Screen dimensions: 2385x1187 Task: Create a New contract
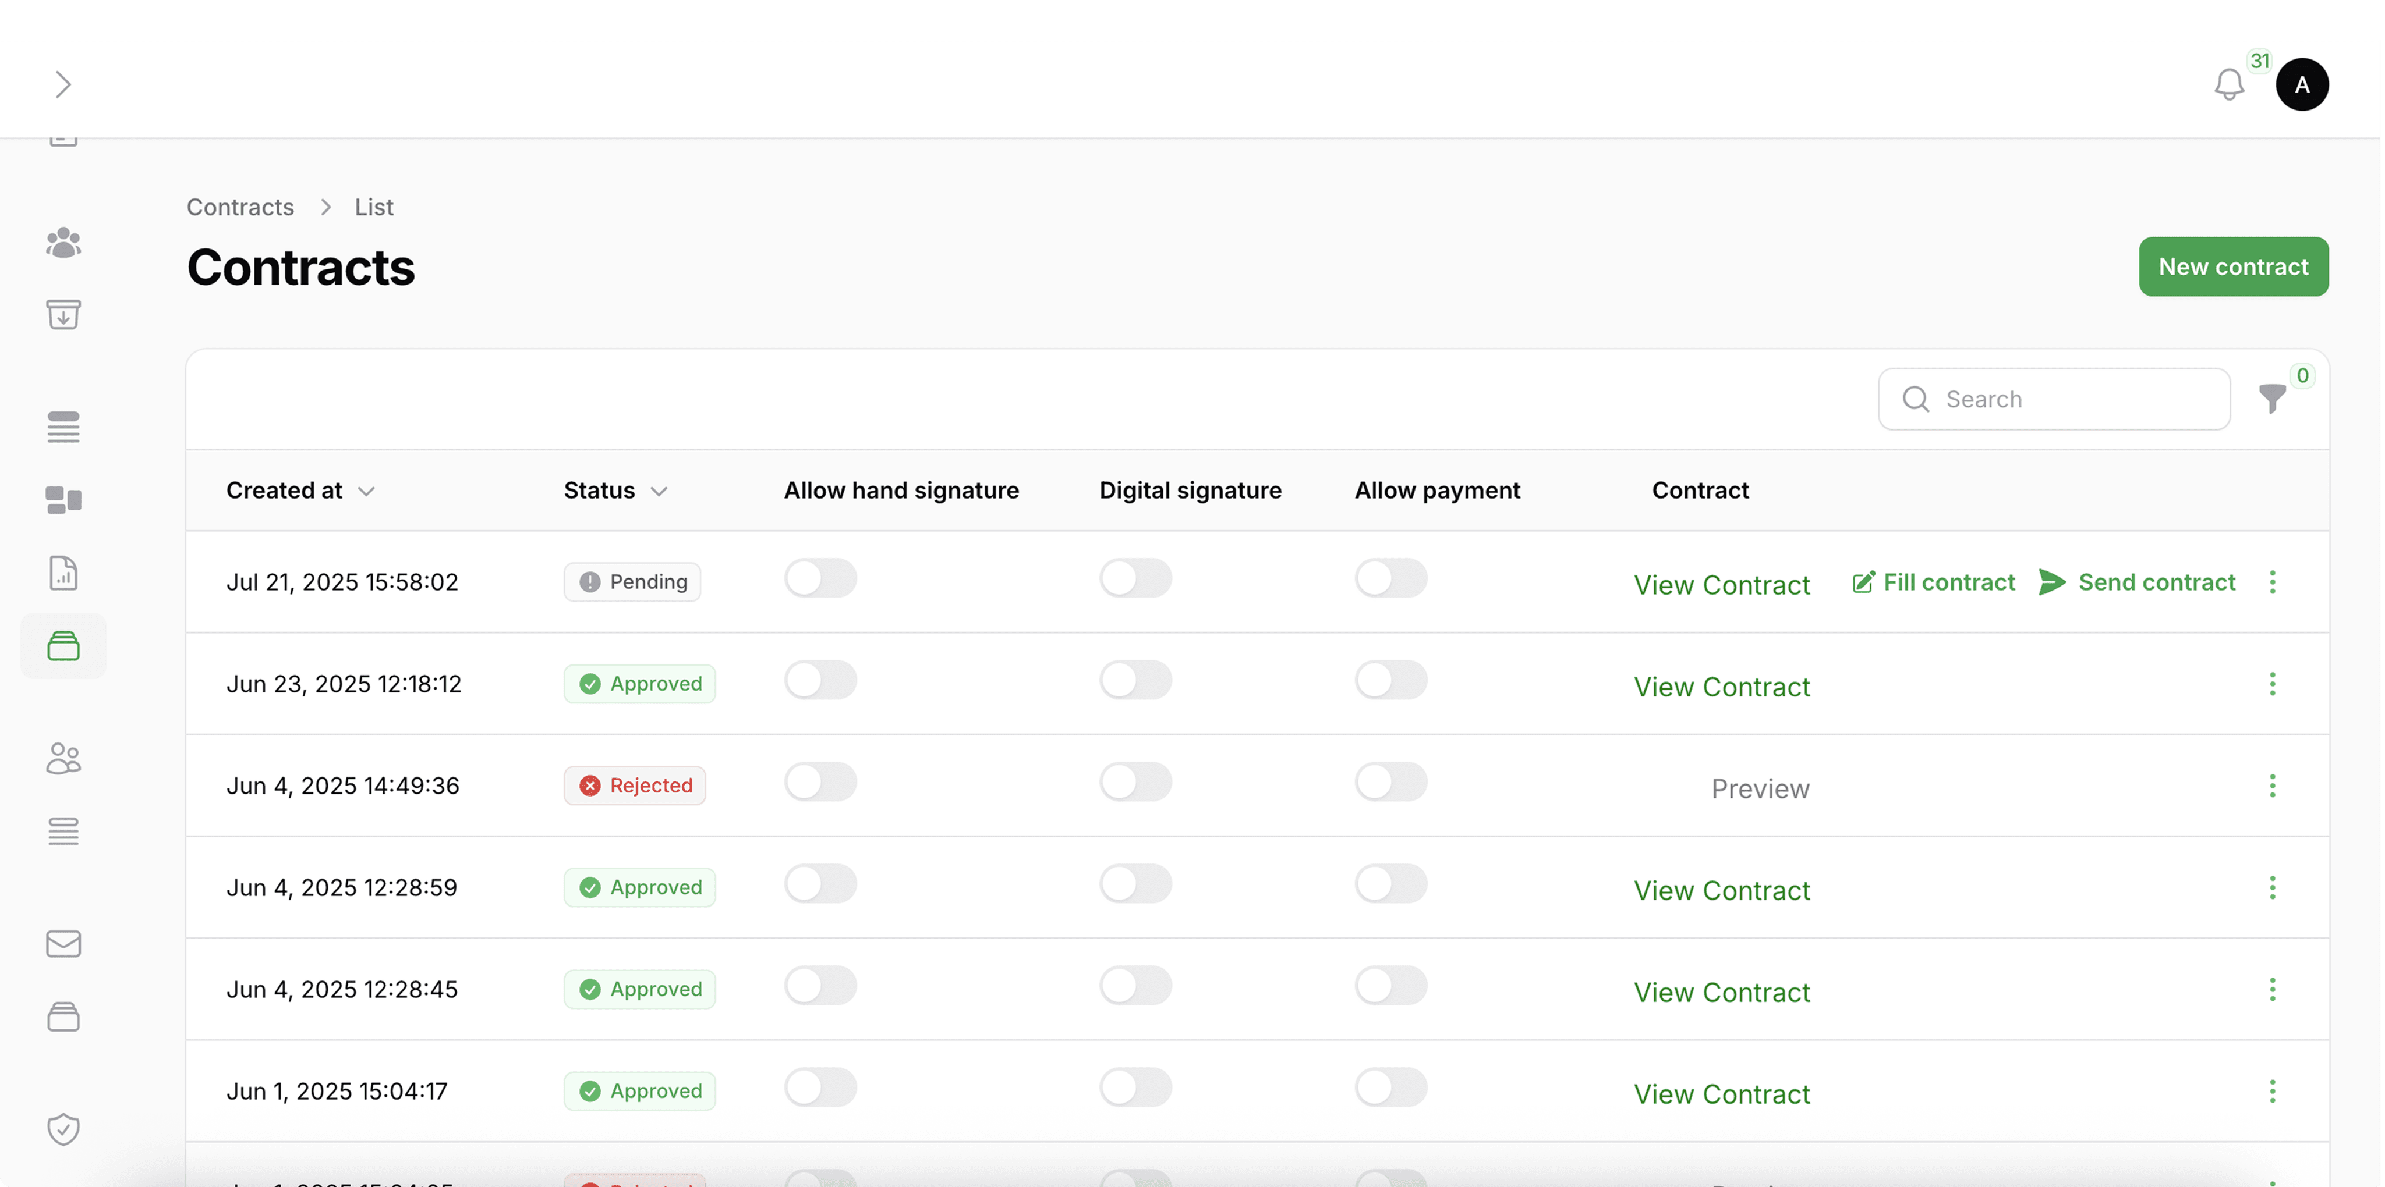(x=2233, y=266)
